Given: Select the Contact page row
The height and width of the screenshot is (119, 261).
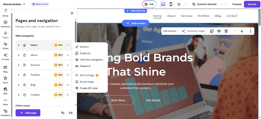Looking at the screenshot, I should pyautogui.click(x=44, y=95).
